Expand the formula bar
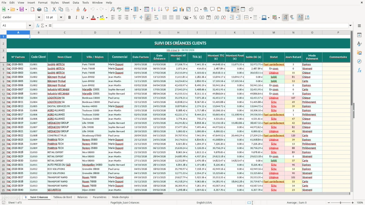365x205 pixels. pos(350,26)
